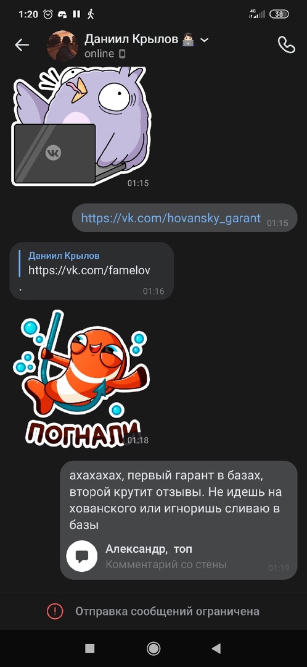Open the hovansky_garant VK link
The height and width of the screenshot is (667, 307).
171,218
